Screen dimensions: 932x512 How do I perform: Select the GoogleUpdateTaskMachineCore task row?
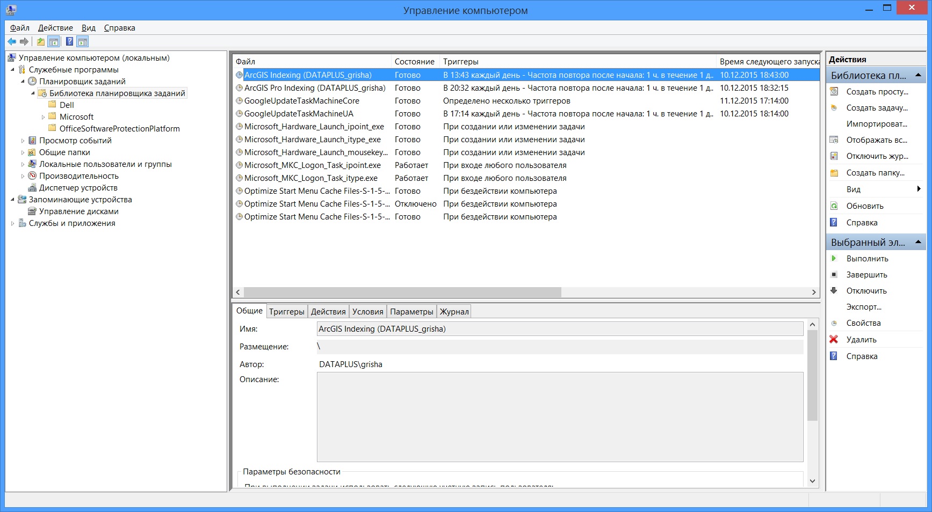click(x=301, y=101)
